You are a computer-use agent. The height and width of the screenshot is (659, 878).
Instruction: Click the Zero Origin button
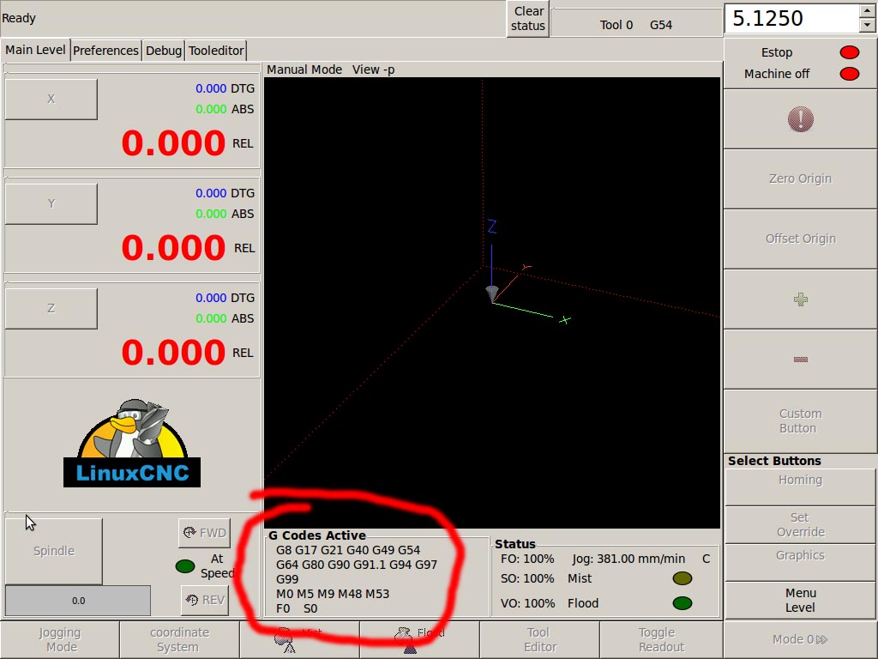tap(800, 178)
